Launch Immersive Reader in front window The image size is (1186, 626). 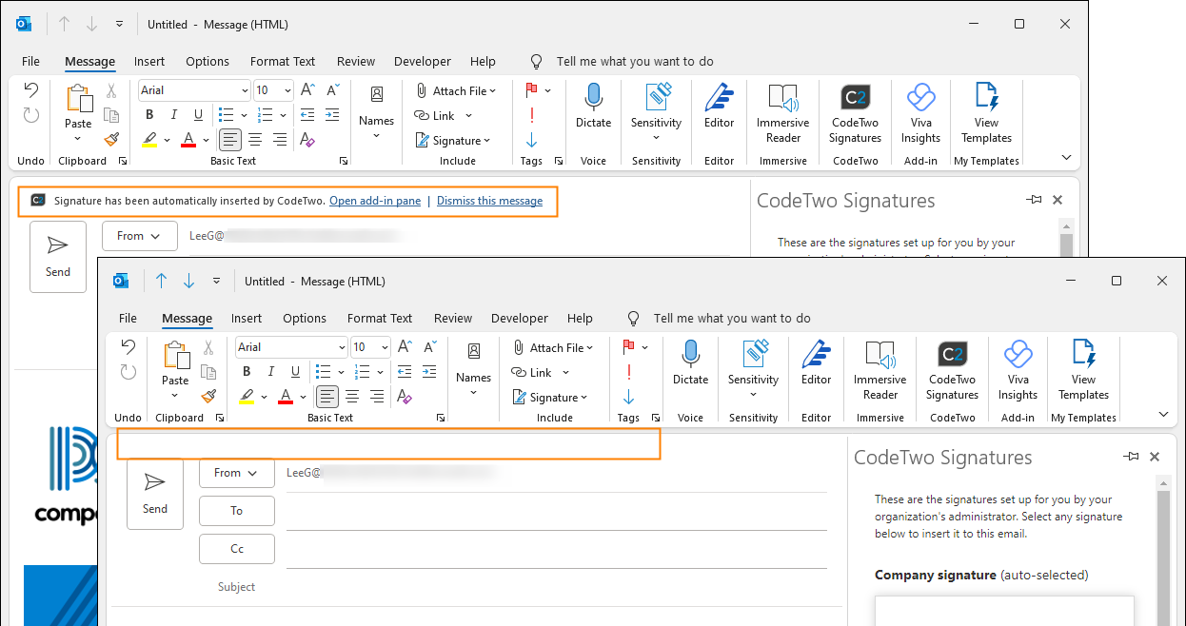[x=880, y=371]
